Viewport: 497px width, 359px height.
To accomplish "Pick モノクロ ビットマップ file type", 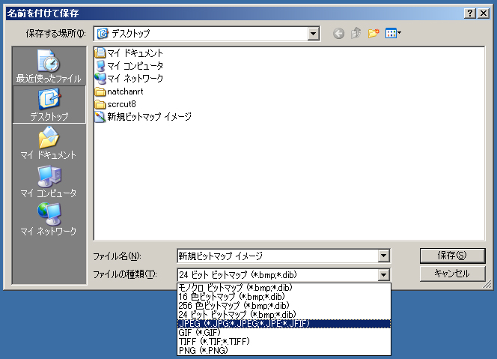I will (x=235, y=288).
